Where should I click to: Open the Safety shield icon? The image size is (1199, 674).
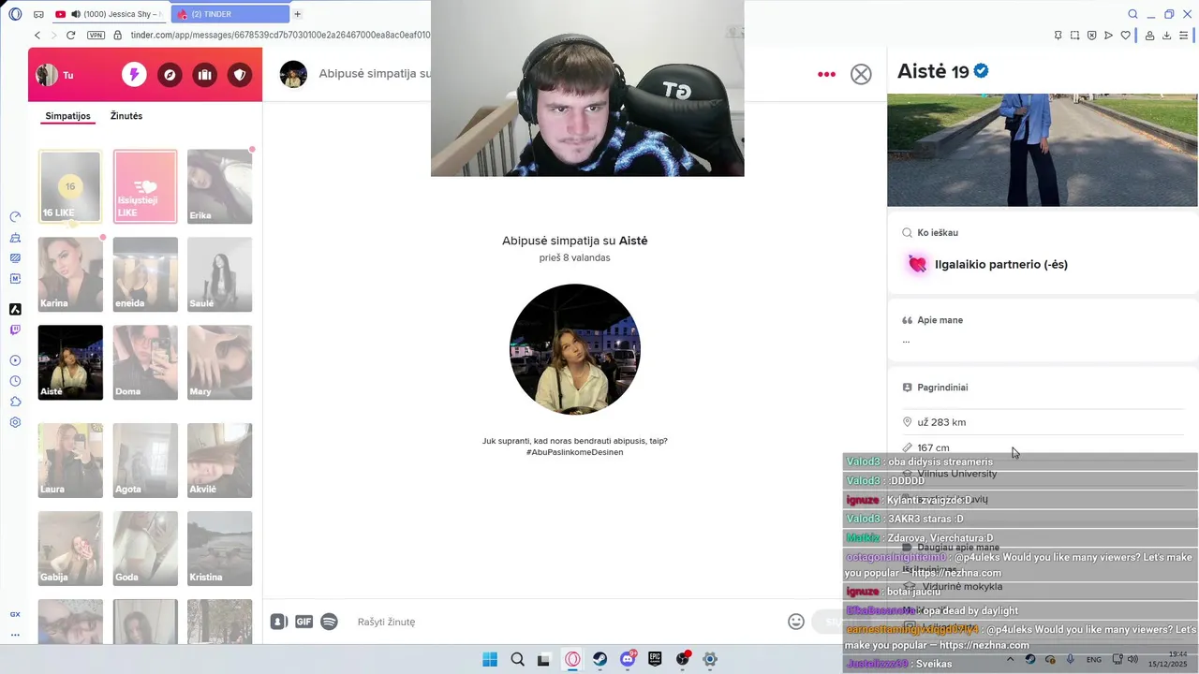(240, 75)
